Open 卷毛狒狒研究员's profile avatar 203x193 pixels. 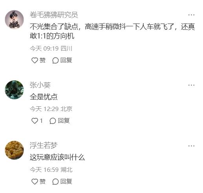click(15, 20)
